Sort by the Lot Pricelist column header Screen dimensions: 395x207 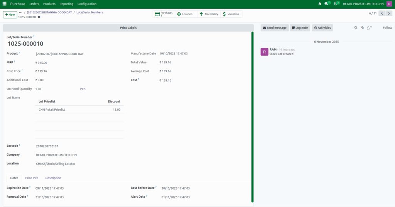47,101
